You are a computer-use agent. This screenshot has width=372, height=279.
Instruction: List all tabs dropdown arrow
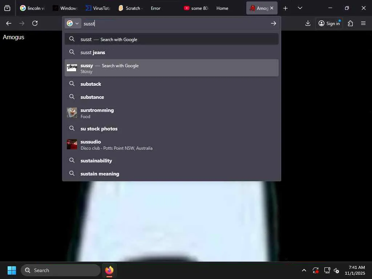coord(300,8)
